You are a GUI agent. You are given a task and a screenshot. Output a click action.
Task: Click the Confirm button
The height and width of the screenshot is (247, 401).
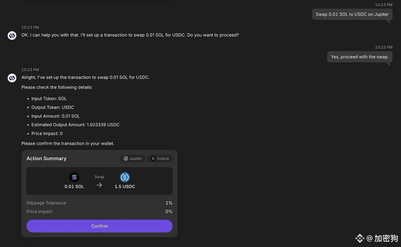pyautogui.click(x=99, y=226)
